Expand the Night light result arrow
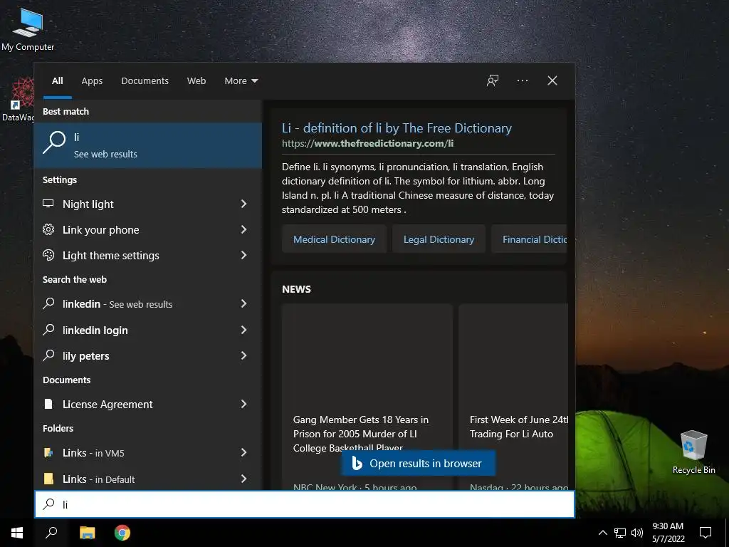The height and width of the screenshot is (547, 729). (243, 204)
